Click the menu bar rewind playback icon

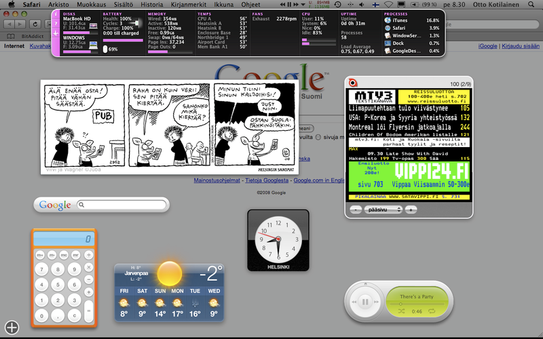click(x=282, y=5)
